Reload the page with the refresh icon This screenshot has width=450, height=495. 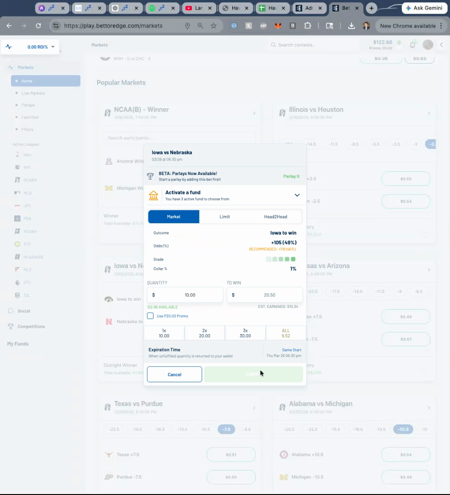click(38, 26)
